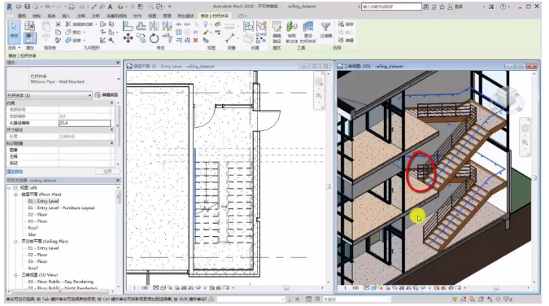Click the Filter funnel icon
549x306 pixels.
pos(325,30)
